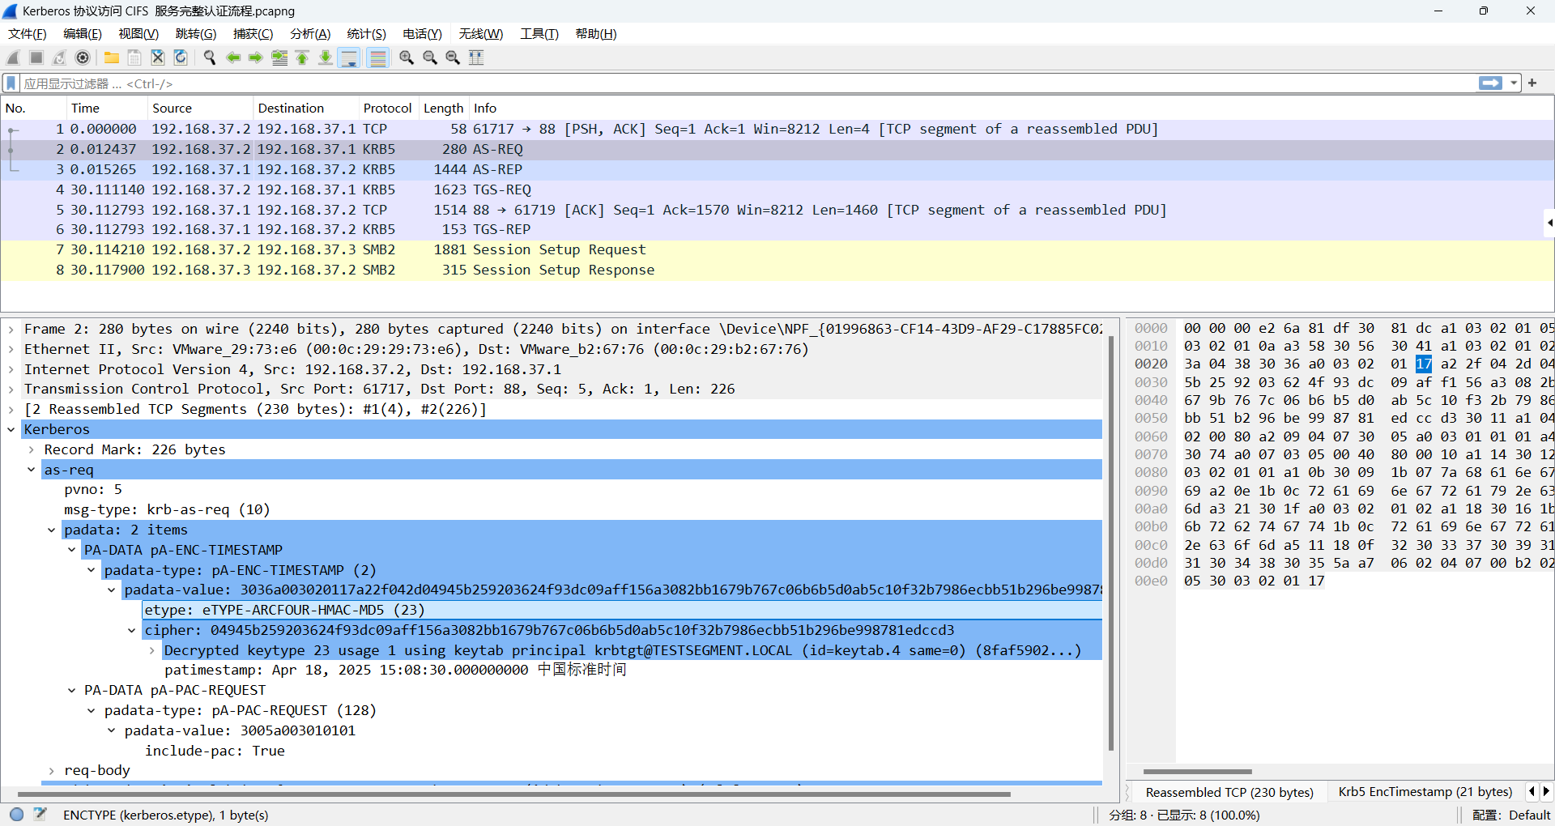The height and width of the screenshot is (826, 1555).
Task: Switch to Krb5 EncTimestamp (21 bytes) tab
Action: [x=1425, y=792]
